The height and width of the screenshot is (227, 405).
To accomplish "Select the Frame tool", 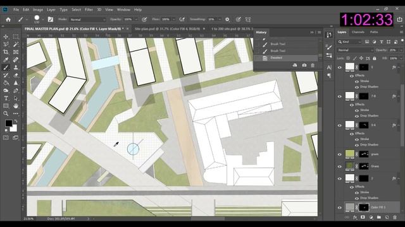I will (x=16, y=52).
